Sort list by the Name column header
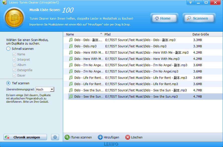This screenshot has width=223, height=147. (84, 34)
